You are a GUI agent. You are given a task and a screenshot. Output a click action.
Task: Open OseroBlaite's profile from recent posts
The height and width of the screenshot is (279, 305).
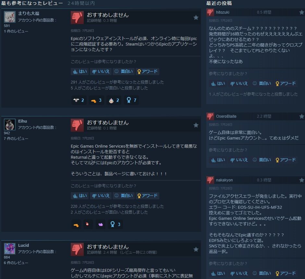pyautogui.click(x=226, y=116)
